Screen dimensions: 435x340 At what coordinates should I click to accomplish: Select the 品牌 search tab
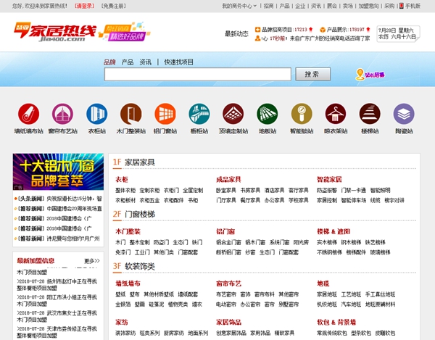[x=109, y=62]
